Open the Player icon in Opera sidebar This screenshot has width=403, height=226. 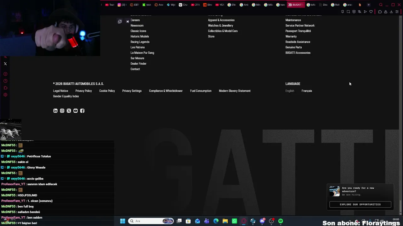pos(5,74)
